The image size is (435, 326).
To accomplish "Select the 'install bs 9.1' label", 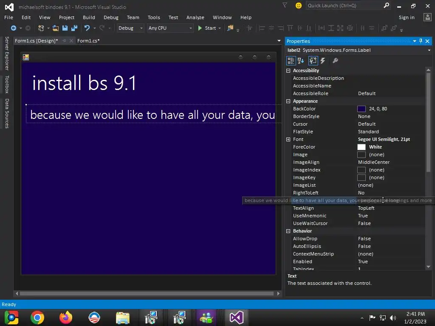I will pyautogui.click(x=84, y=83).
